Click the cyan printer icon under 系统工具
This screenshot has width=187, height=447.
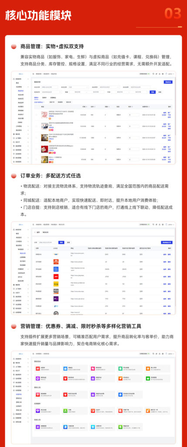coord(92,427)
